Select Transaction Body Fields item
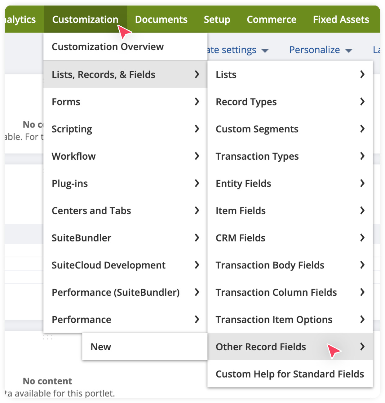385x403 pixels. pyautogui.click(x=270, y=265)
